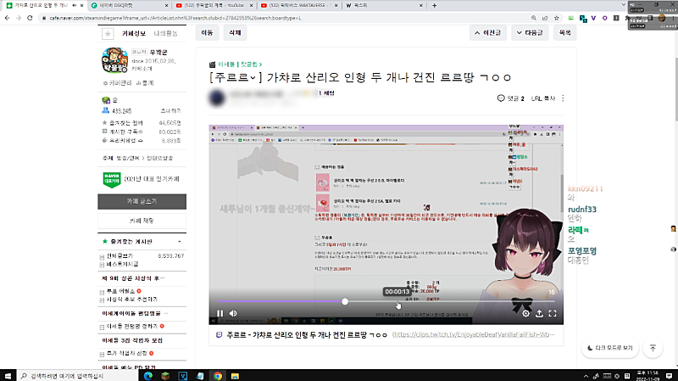Open Microsoft Edge from taskbar

pos(148,376)
